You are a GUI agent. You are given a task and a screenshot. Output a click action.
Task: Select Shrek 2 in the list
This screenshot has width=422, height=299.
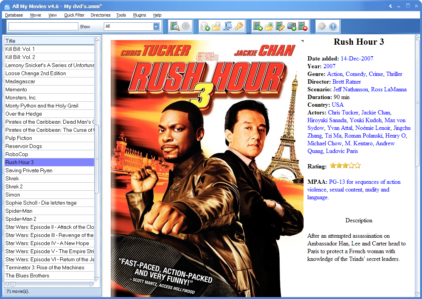(x=49, y=186)
